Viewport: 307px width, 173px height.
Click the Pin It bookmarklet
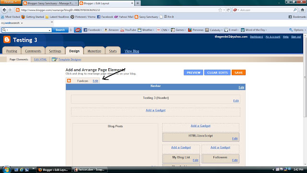pyautogui.click(x=169, y=17)
